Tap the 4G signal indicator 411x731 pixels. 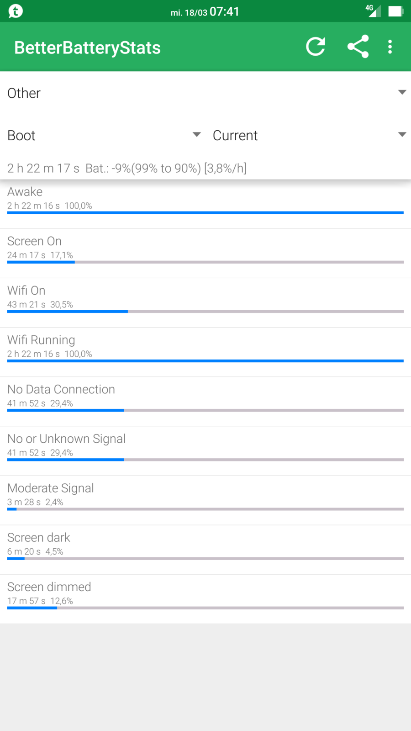click(x=373, y=11)
